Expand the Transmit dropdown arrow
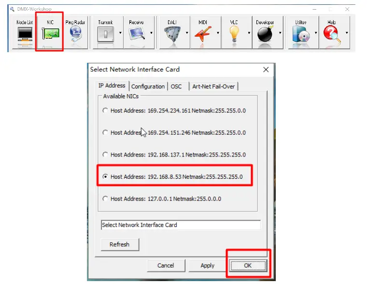The height and width of the screenshot is (284, 367). 120,33
